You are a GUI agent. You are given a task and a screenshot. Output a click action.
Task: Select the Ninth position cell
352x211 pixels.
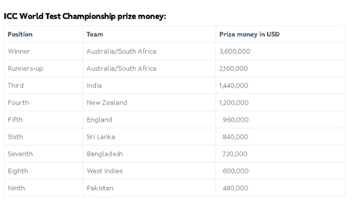[16, 188]
